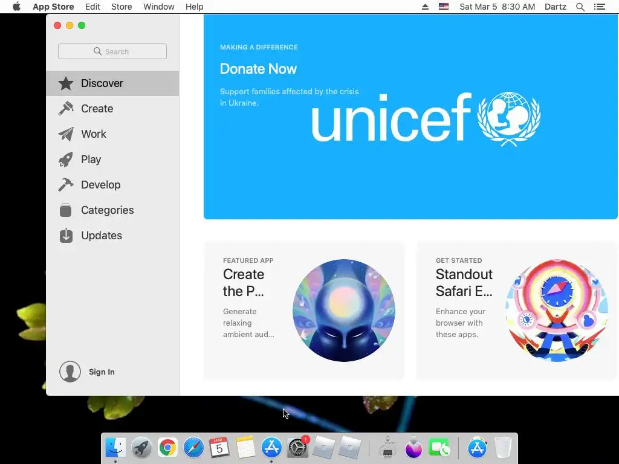
Task: Click the eject icon in the menu bar
Action: click(425, 7)
